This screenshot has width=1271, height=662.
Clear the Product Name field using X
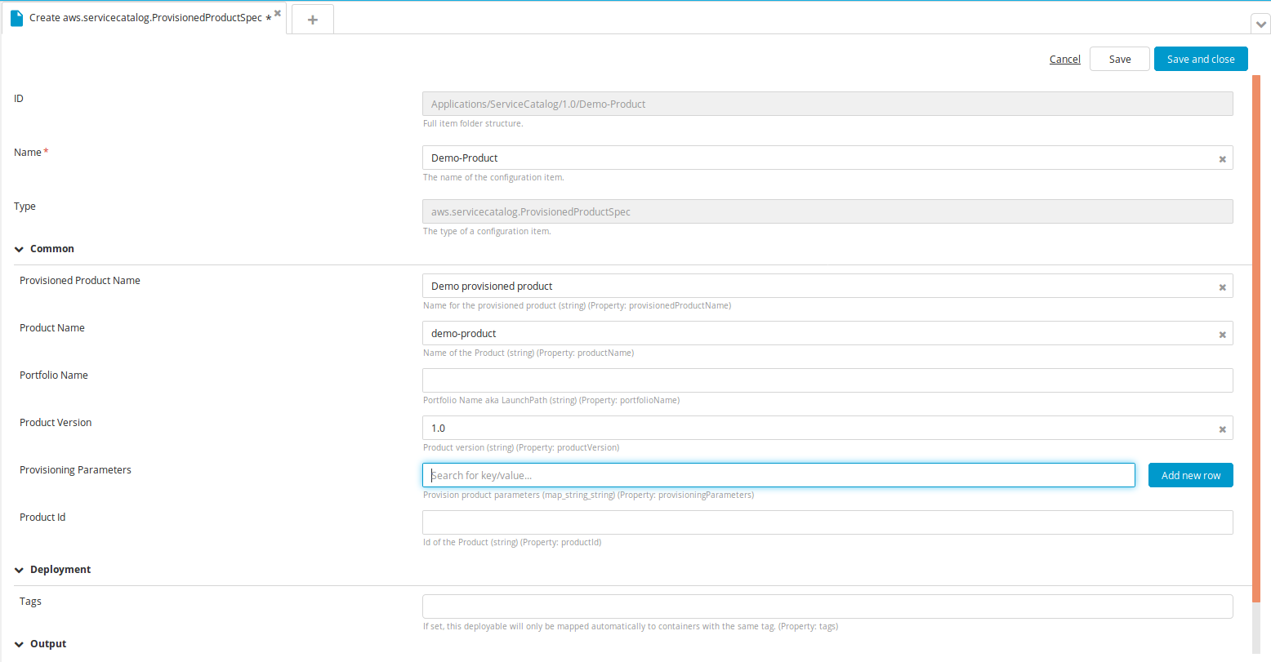pyautogui.click(x=1222, y=335)
